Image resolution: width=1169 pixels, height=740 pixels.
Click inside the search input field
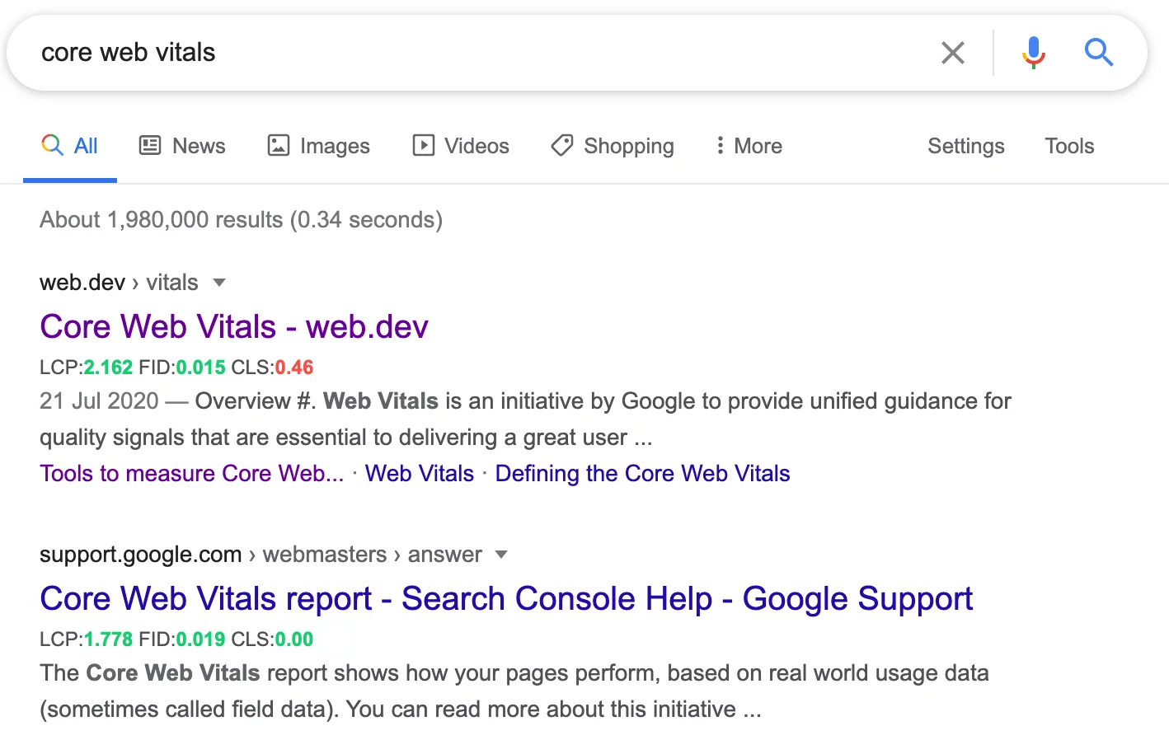(x=412, y=52)
